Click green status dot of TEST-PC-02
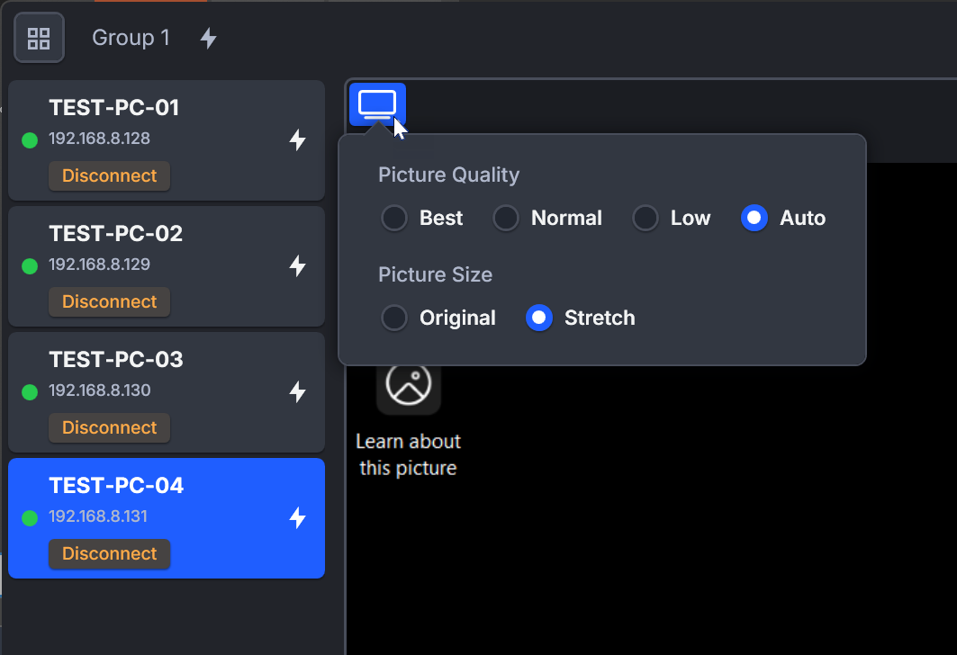 (30, 266)
